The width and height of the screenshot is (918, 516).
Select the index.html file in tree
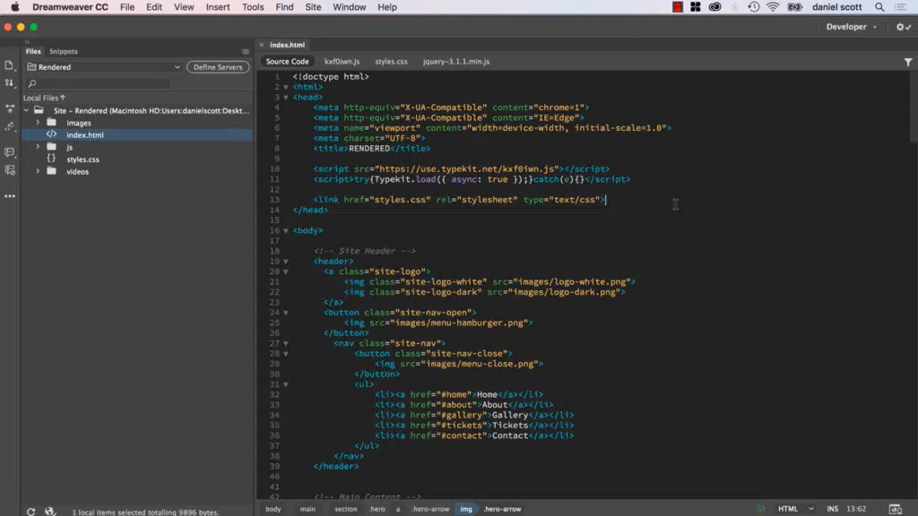(x=137, y=134)
